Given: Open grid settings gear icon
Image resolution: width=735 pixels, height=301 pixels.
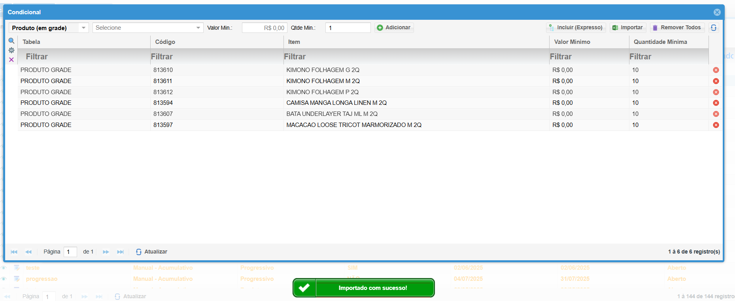Looking at the screenshot, I should tap(11, 50).
